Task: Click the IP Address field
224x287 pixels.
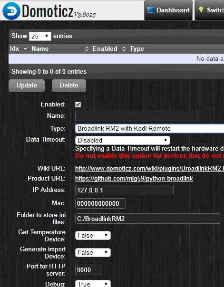Action: 124,190
